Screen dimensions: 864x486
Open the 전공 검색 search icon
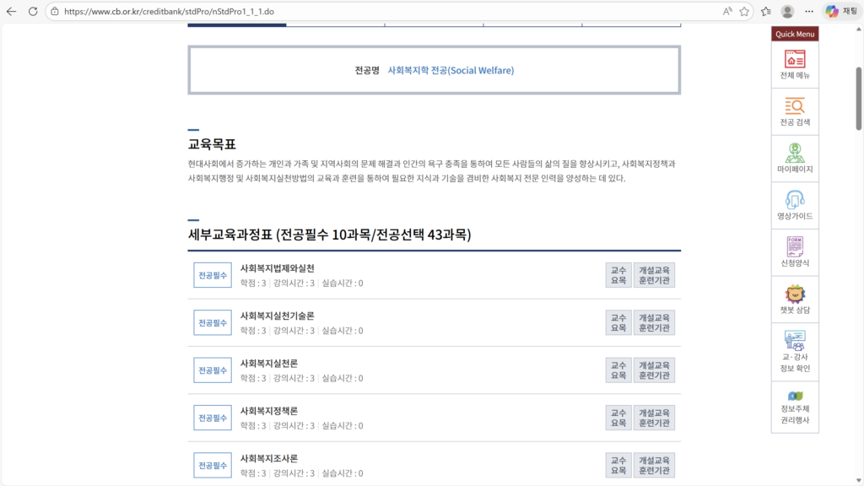point(794,110)
